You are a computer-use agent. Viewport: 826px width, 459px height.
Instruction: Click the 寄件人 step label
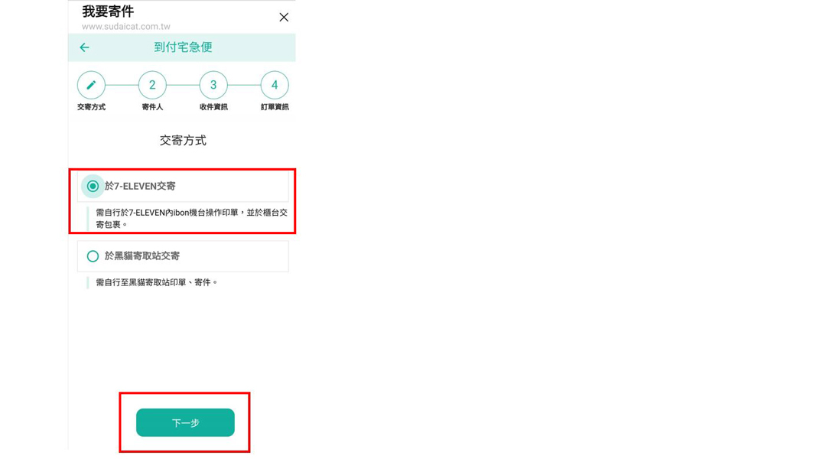(152, 107)
